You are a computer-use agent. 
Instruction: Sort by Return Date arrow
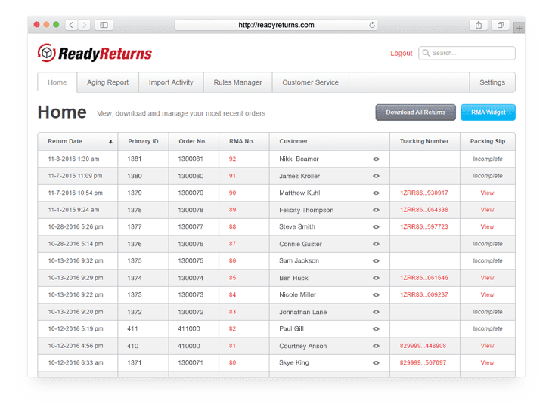(x=110, y=142)
